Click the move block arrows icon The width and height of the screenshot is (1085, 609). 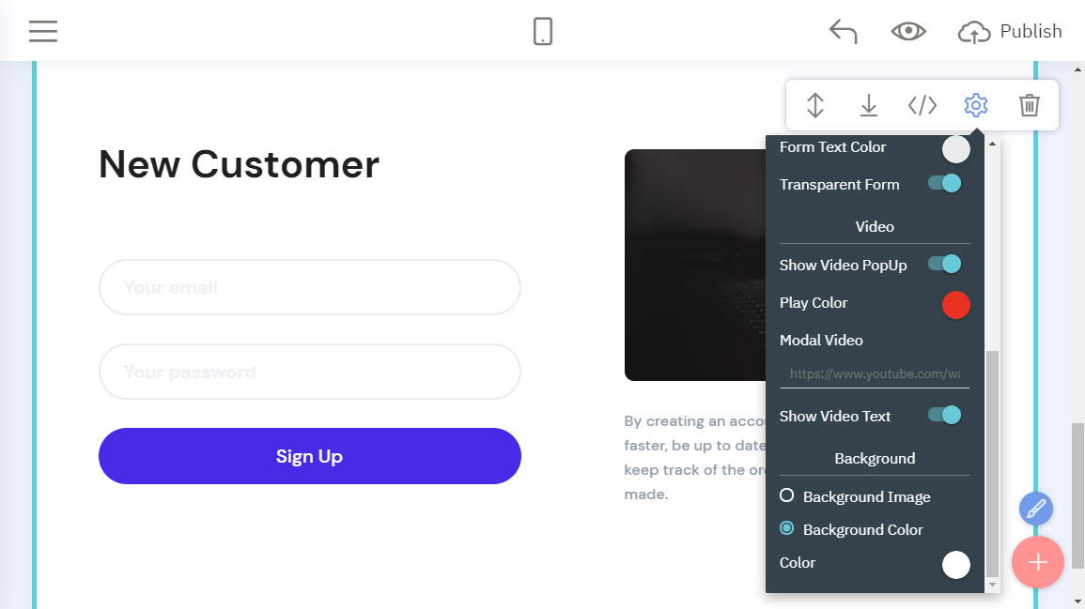click(815, 105)
